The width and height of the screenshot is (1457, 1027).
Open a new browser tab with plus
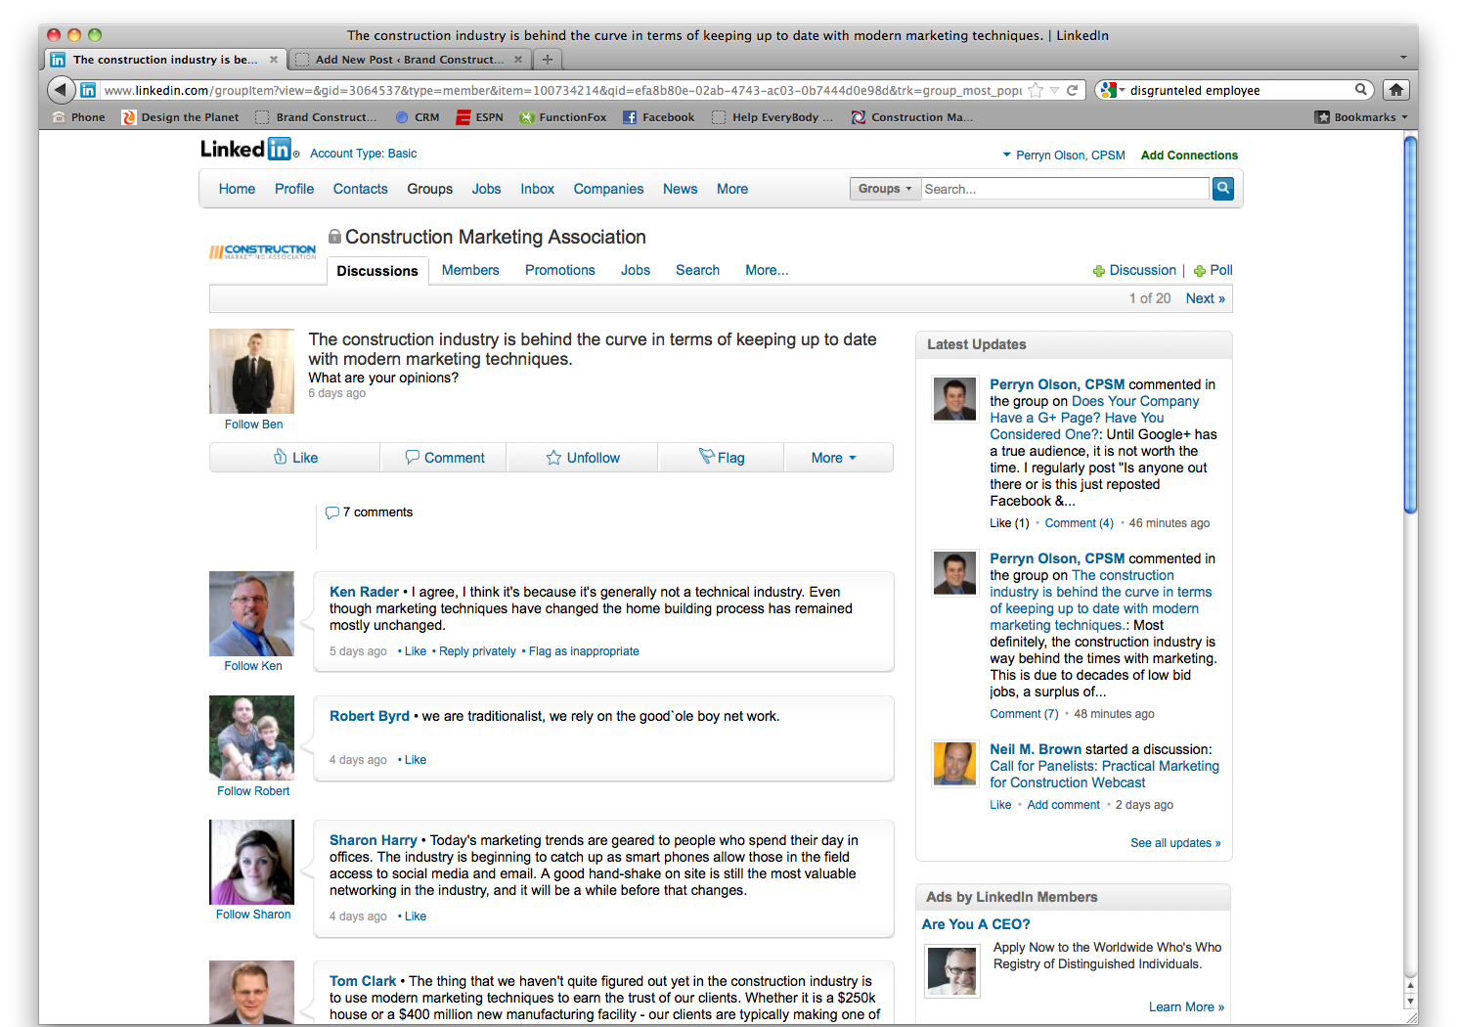(x=548, y=60)
